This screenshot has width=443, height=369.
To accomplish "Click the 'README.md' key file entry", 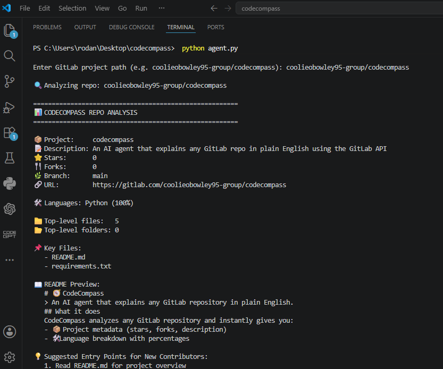I will pos(69,257).
